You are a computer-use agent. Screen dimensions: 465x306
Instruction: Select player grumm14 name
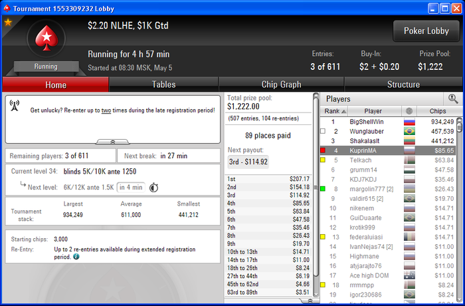pyautogui.click(x=363, y=170)
